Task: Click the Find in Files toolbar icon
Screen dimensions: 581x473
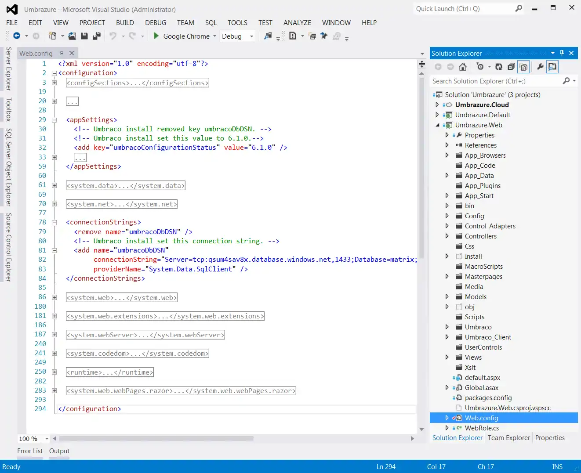Action: tap(268, 36)
